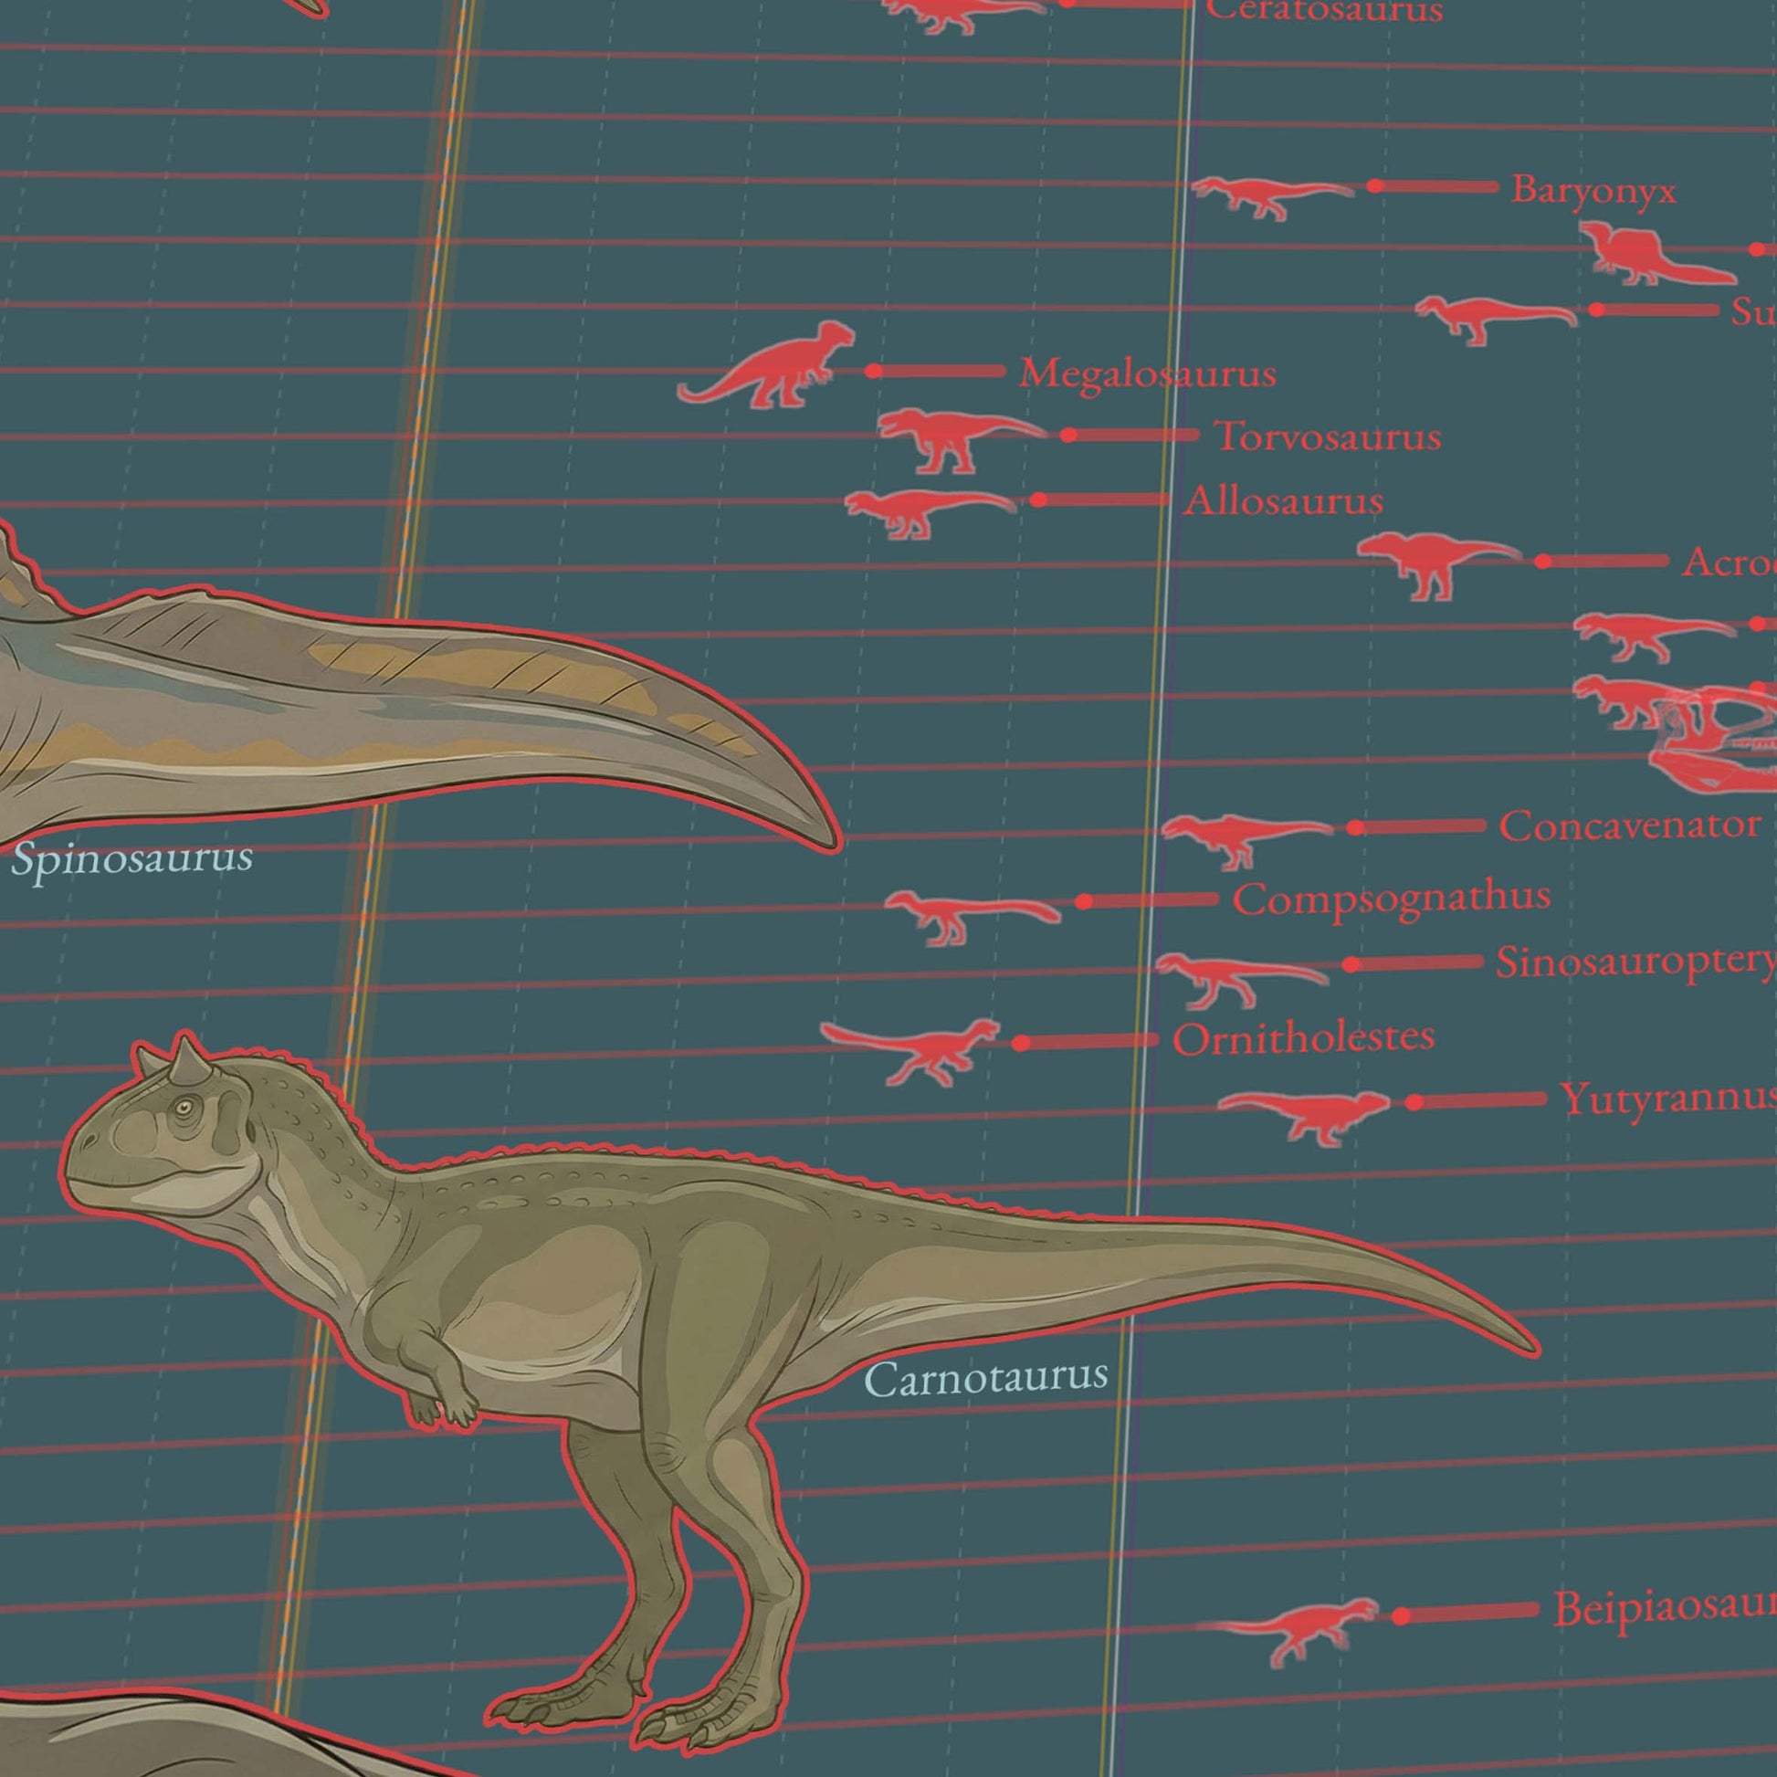Image resolution: width=1777 pixels, height=1777 pixels.
Task: Click the red dot marker beside Megalosaurus
Action: tap(873, 371)
